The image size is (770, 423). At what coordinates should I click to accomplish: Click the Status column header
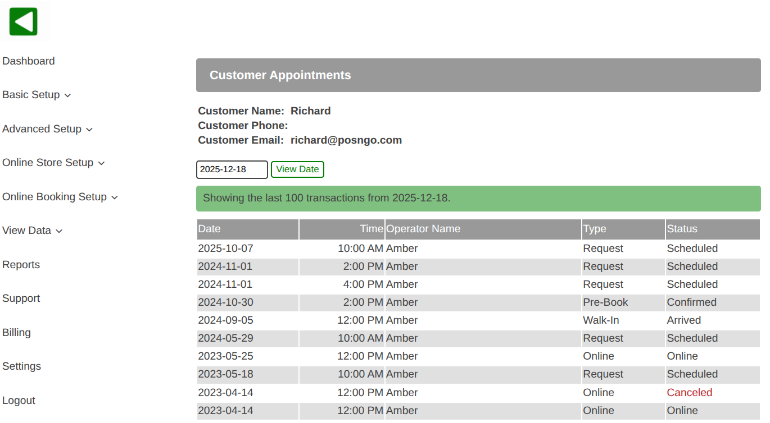pyautogui.click(x=682, y=229)
